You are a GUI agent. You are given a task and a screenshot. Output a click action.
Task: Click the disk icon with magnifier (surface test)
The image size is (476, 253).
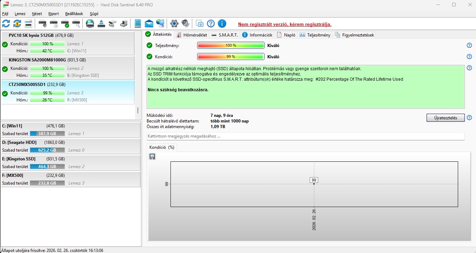point(76,24)
